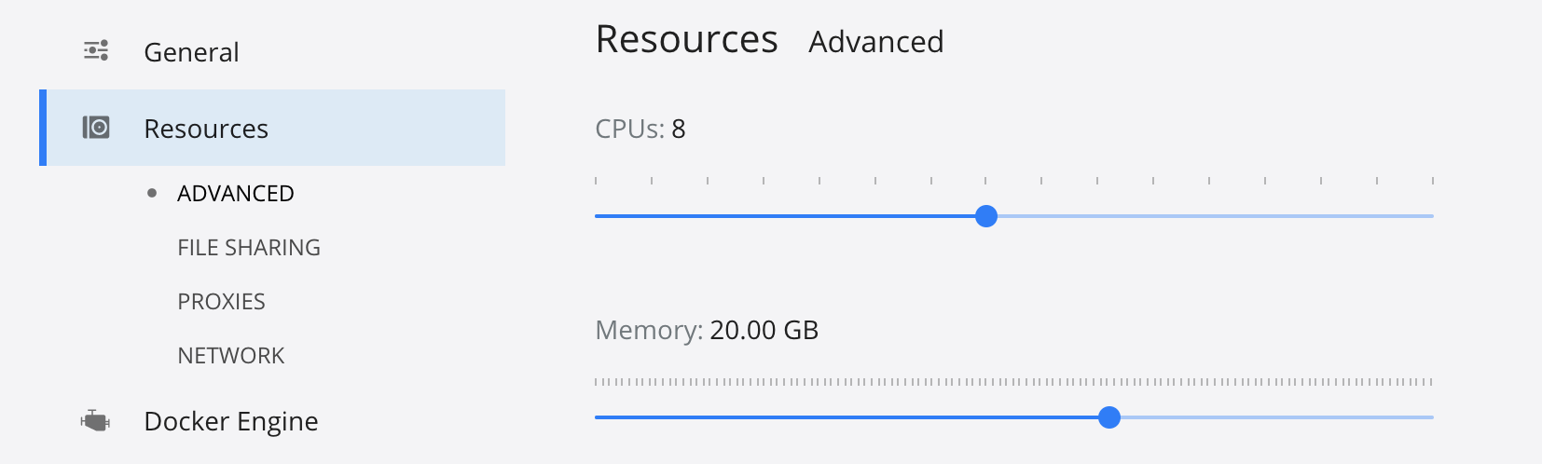The image size is (1542, 464).
Task: Select Resources in the sidebar
Action: (206, 129)
